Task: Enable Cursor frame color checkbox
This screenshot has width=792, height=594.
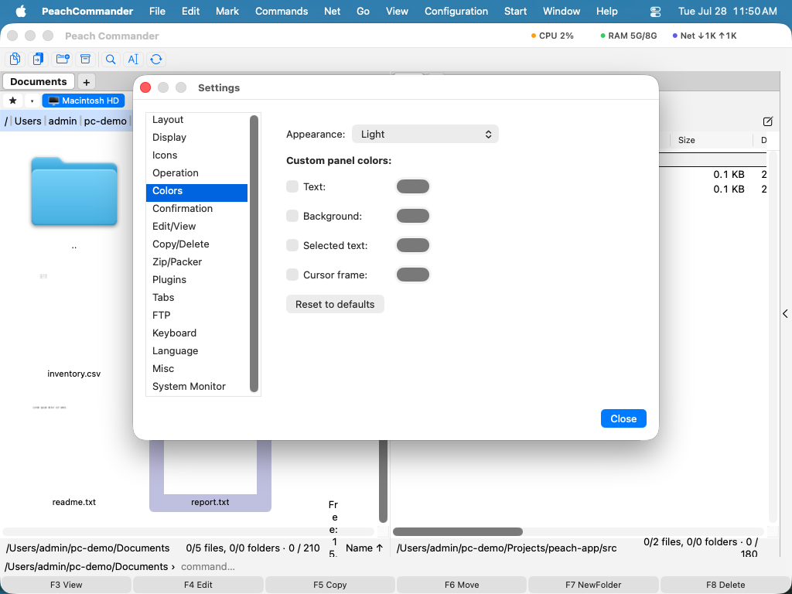Action: click(x=292, y=275)
